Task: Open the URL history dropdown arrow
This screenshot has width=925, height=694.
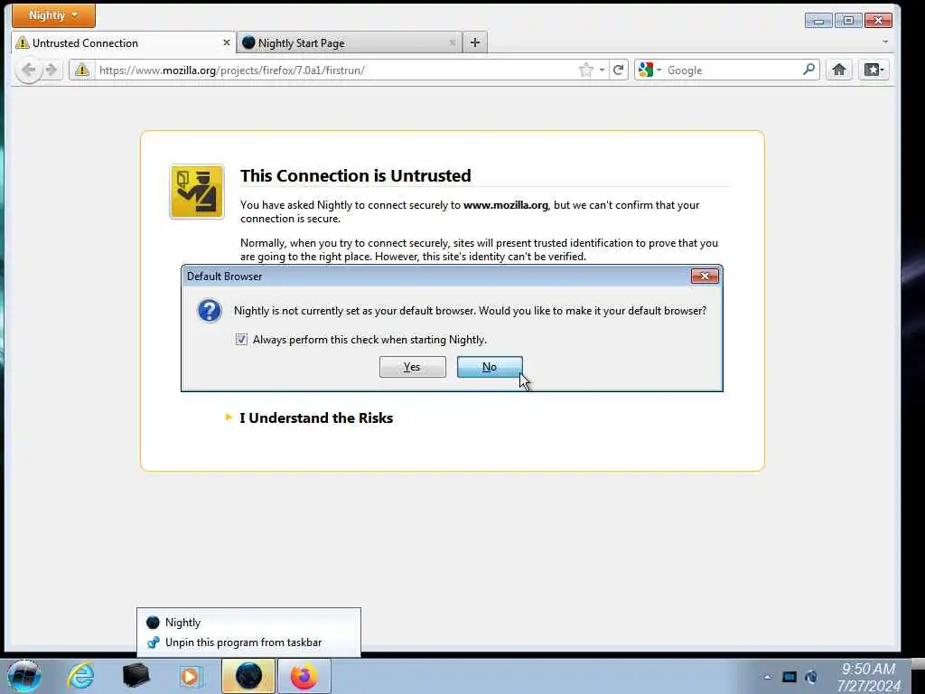Action: click(x=602, y=70)
